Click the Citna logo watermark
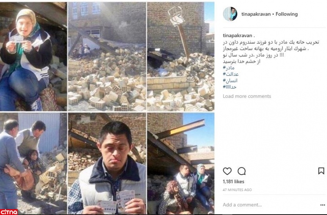The image size is (327, 215). click(x=9, y=212)
